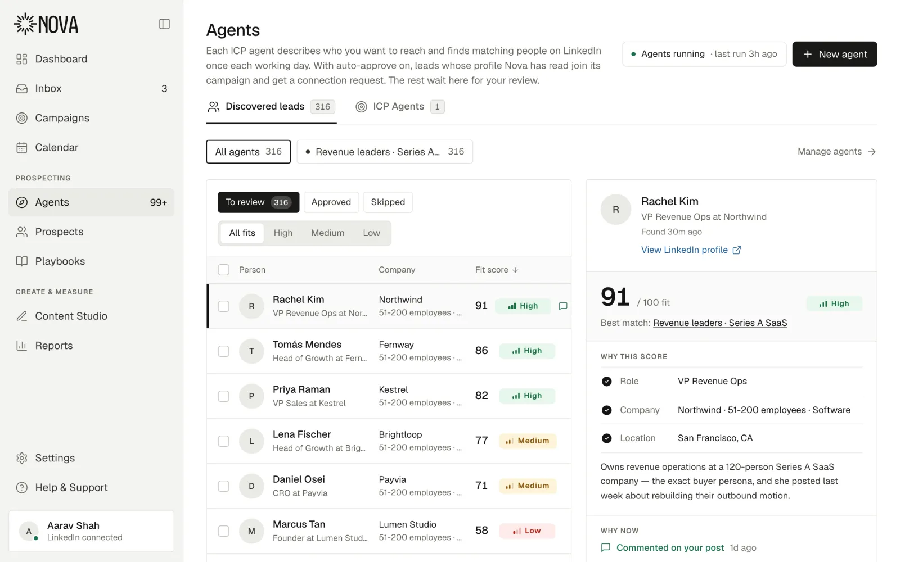Open the Prospects section

pos(91,232)
